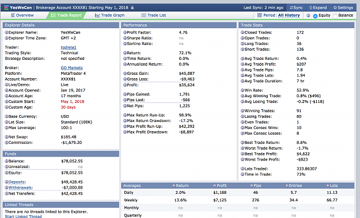This screenshot has height=218, width=360.
Task: Click the info icon beside Equity radio
Action: pos(308,16)
